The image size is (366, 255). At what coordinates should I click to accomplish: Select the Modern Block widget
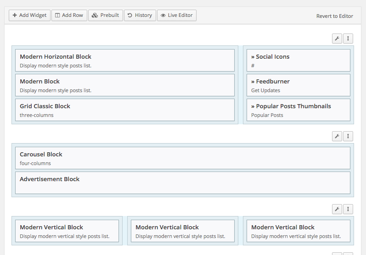point(125,85)
